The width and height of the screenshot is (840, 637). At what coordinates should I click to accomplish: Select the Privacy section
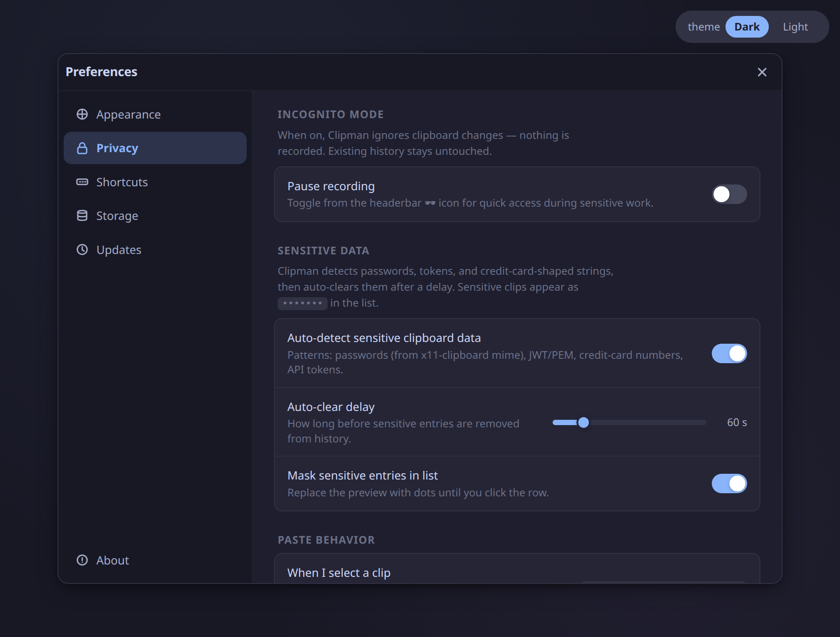point(155,148)
